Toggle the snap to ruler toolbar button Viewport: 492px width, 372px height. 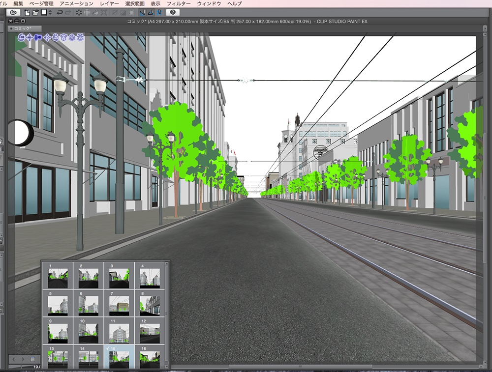click(142, 12)
